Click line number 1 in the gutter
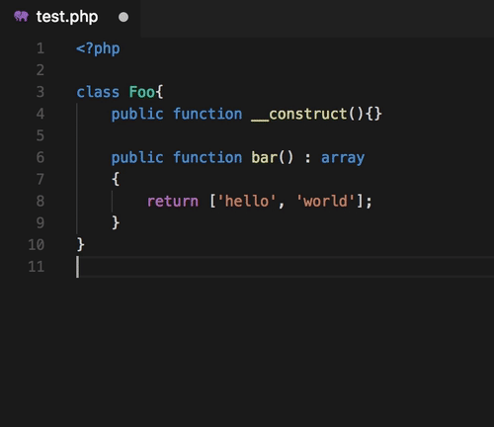 pos(41,48)
